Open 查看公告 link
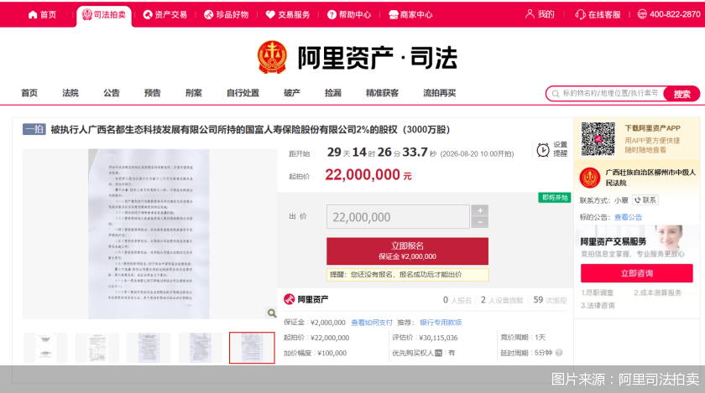 [x=628, y=217]
